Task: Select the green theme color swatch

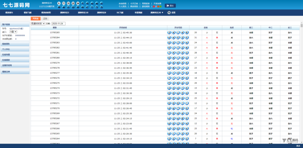Action: pyautogui.click(x=160, y=6)
